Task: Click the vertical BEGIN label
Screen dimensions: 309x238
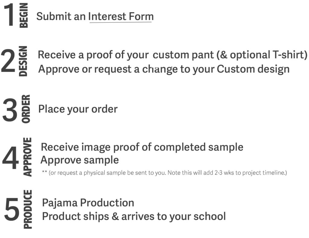Action: click(x=24, y=15)
